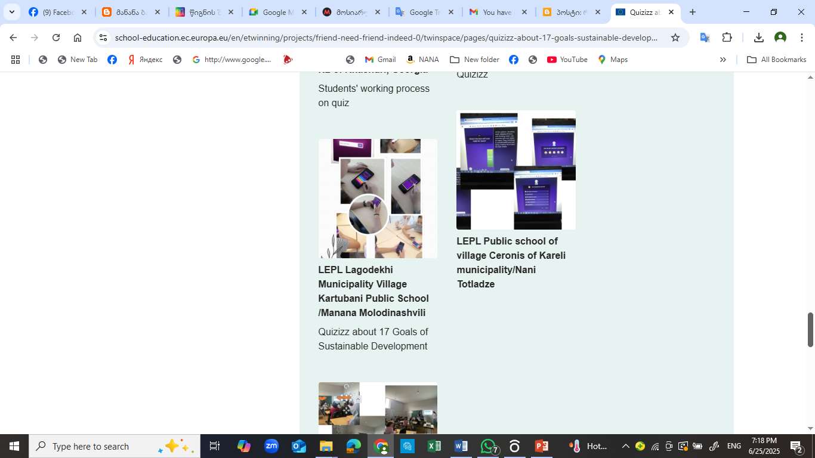Viewport: 815px width, 458px height.
Task: Open the New folder bookmark folder
Action: [474, 60]
